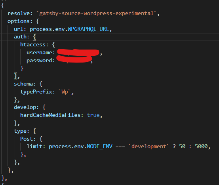Click the `Wp` string value
The height and width of the screenshot is (185, 219).
coord(65,92)
